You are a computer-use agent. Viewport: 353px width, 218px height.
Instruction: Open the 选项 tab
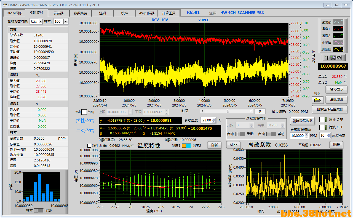point(103,13)
